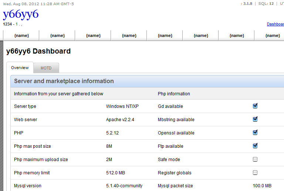Click the fourth {name} navigation item
The width and height of the screenshot is (284, 191).
point(129,35)
